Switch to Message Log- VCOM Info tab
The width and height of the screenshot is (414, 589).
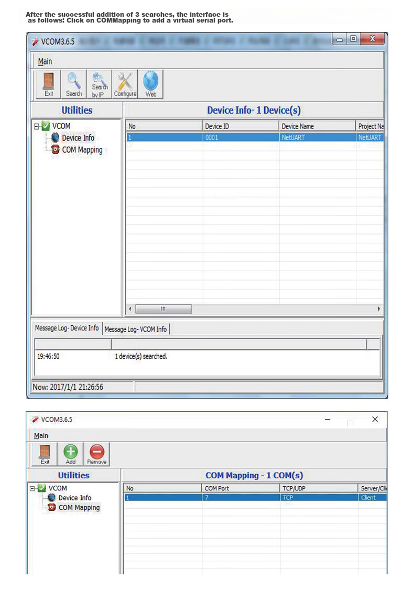click(x=136, y=329)
